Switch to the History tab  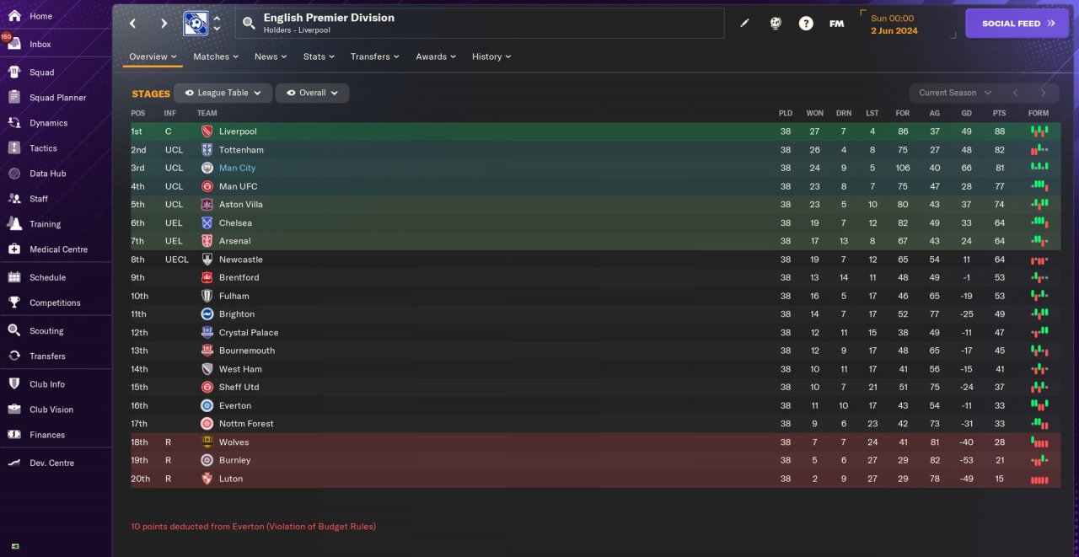tap(491, 56)
